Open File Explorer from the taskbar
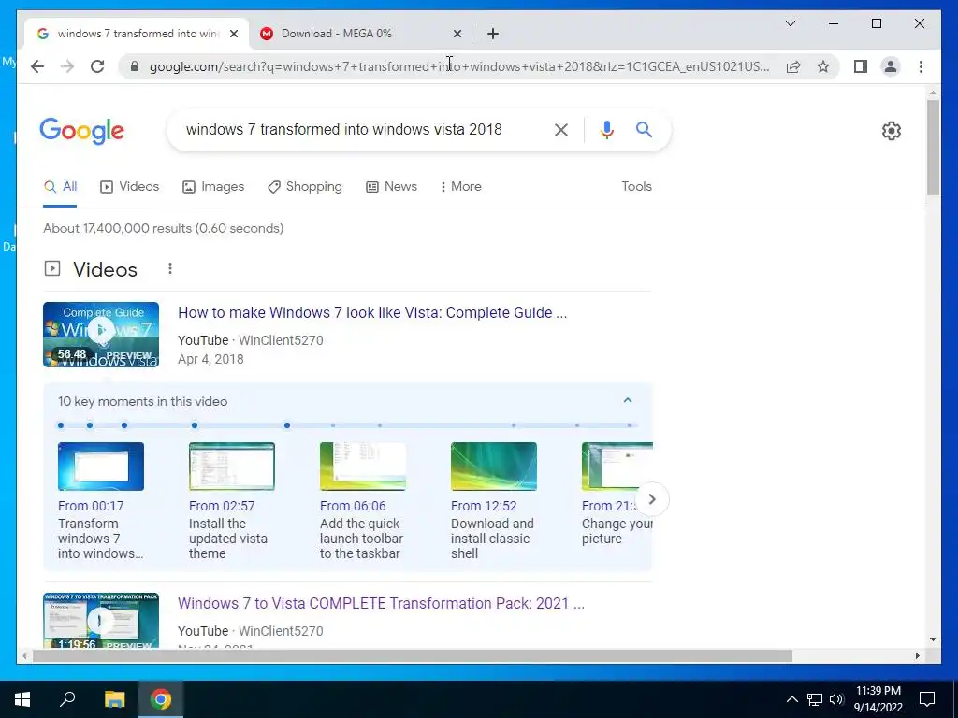Screen dimensions: 958x718 [114, 699]
